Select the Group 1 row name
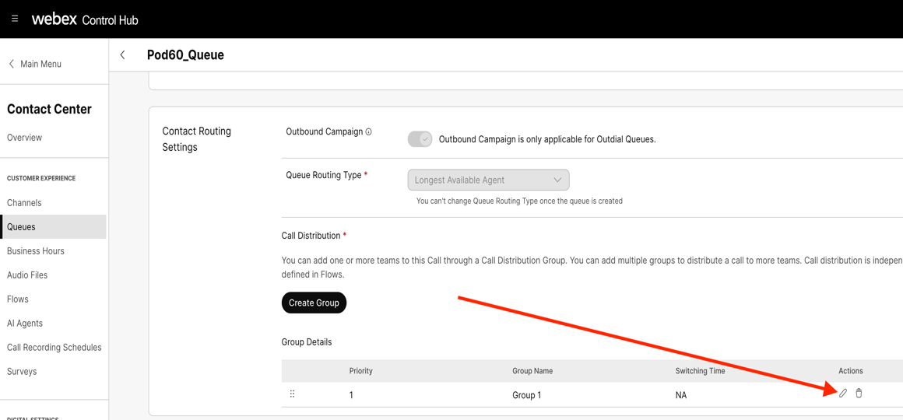903x420 pixels. [527, 395]
